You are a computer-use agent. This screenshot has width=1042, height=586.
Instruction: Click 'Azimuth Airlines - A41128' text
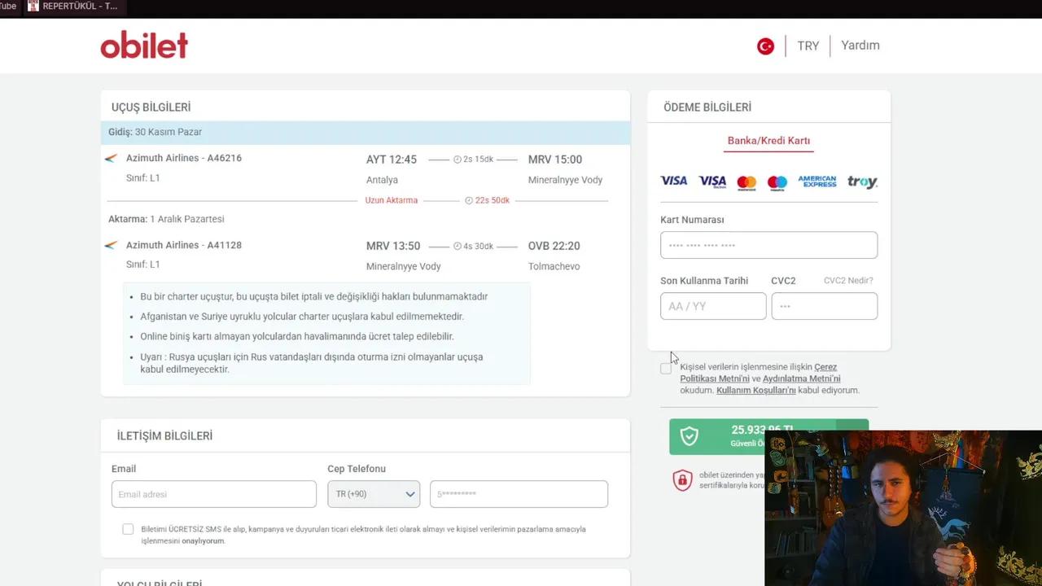pos(184,245)
